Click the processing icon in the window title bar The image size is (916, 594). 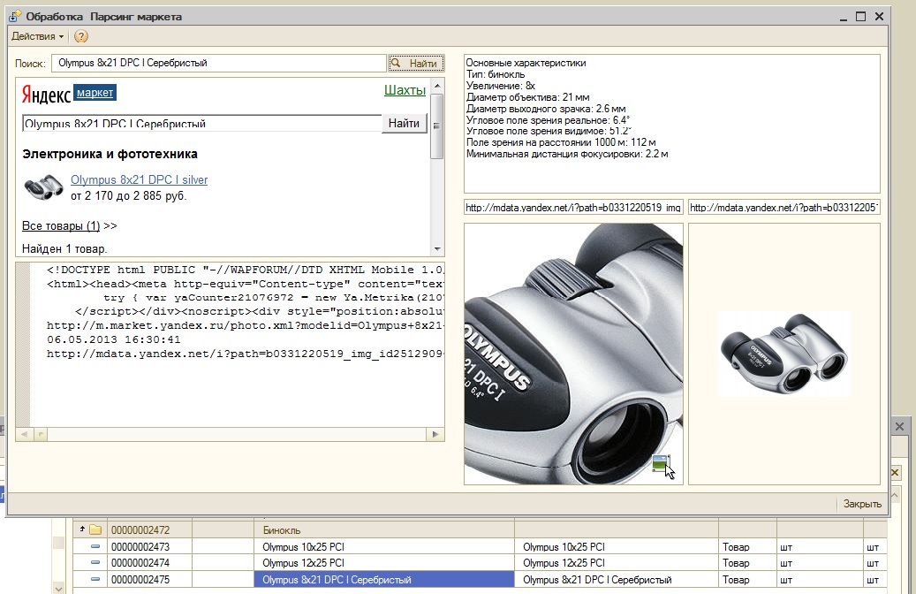tap(14, 16)
